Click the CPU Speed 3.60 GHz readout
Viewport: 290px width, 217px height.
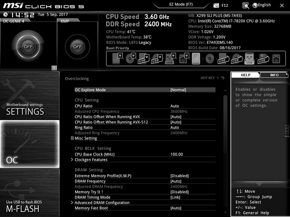pyautogui.click(x=137, y=17)
